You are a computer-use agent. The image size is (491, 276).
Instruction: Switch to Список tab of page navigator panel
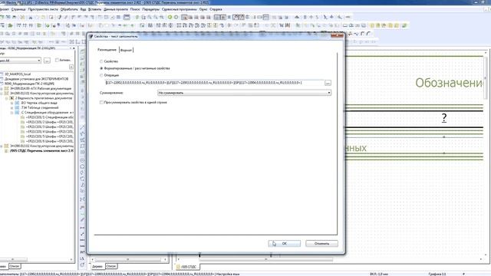pos(15,266)
